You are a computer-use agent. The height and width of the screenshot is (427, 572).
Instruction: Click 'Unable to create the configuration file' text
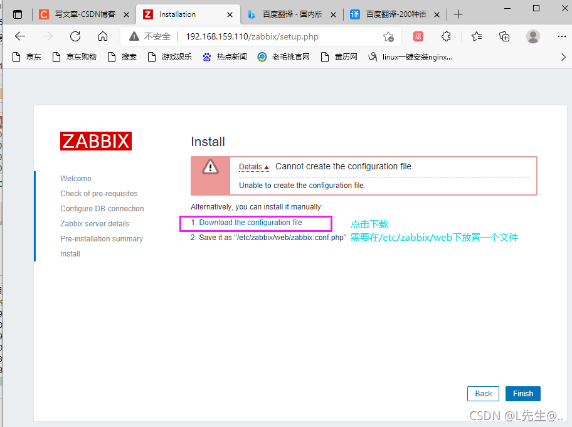point(302,185)
